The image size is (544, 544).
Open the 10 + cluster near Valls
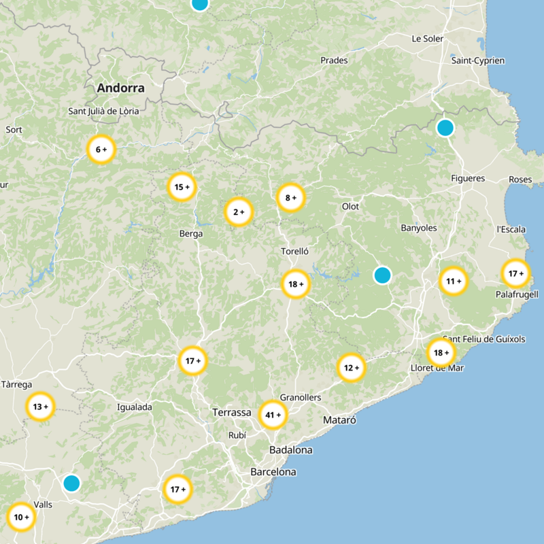click(x=21, y=517)
